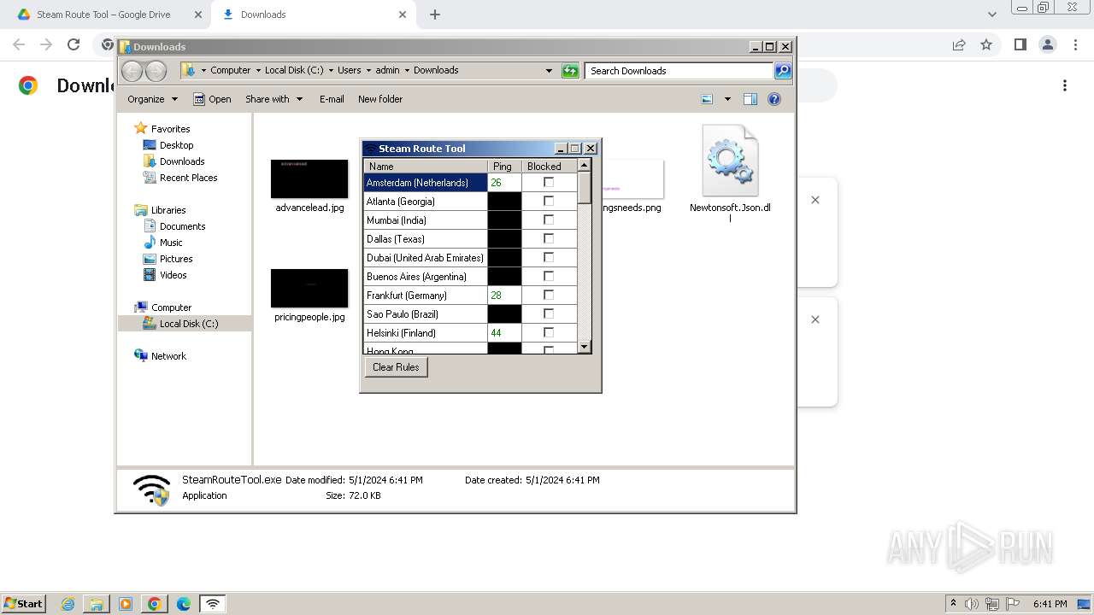Select Desktop under Favorites
This screenshot has width=1094, height=615.
click(176, 145)
